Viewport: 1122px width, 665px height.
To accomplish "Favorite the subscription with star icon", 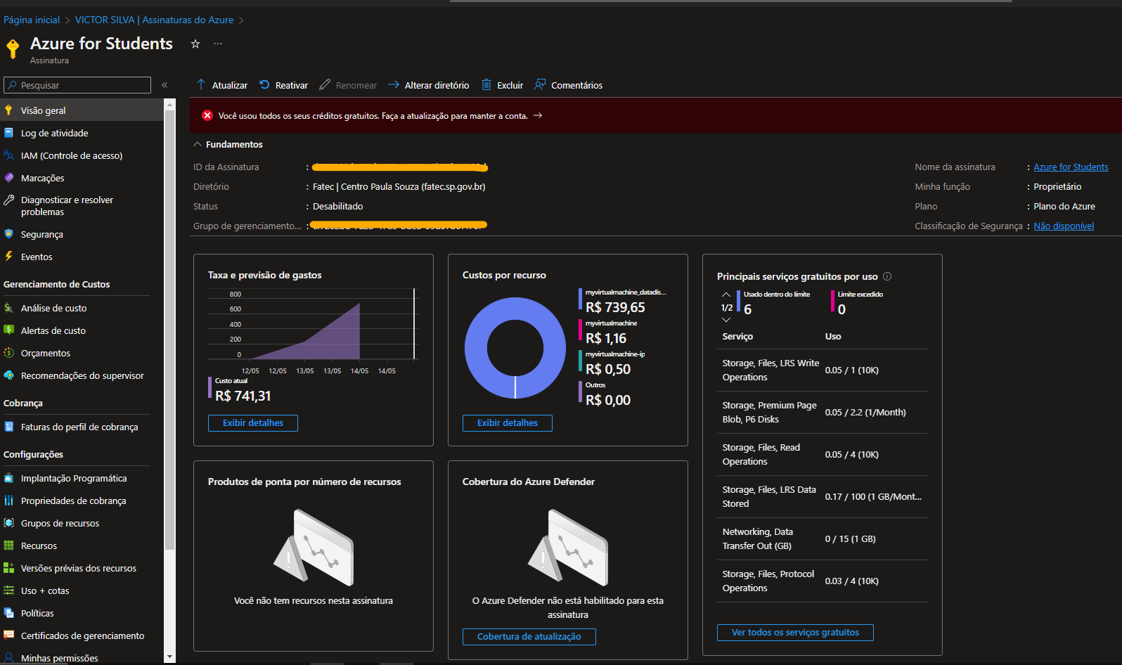I will tap(195, 44).
